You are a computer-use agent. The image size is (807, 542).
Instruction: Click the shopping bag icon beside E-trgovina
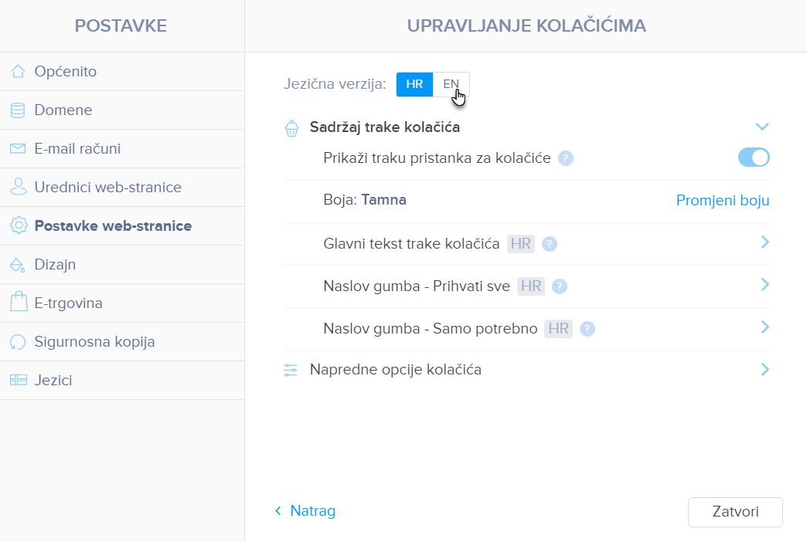[x=19, y=302]
